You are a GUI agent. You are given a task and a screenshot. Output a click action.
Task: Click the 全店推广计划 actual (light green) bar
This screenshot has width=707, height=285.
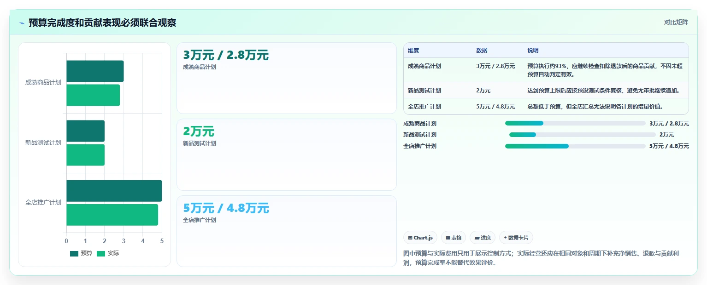[x=112, y=215]
